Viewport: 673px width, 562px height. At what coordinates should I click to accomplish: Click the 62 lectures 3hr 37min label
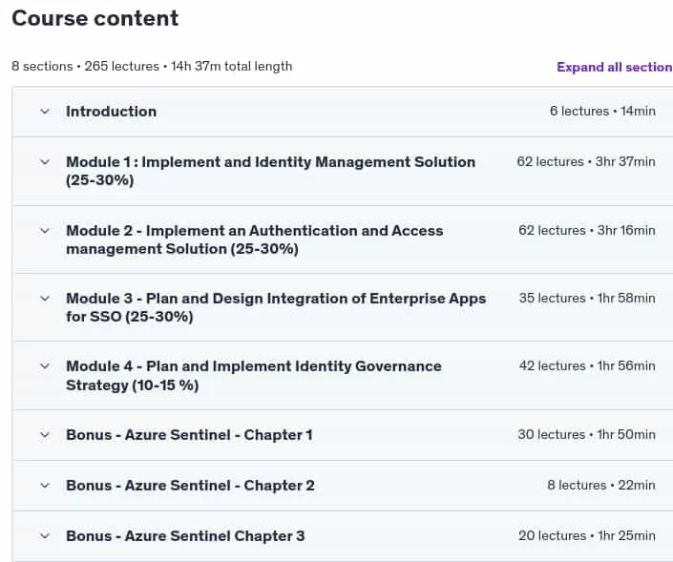586,162
